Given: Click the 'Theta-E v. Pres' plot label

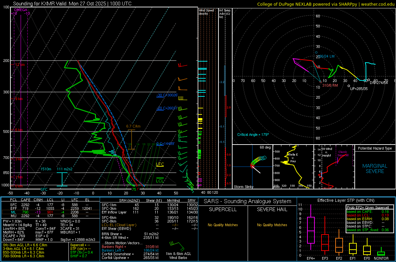Looking at the screenshot, I should [x=293, y=158].
